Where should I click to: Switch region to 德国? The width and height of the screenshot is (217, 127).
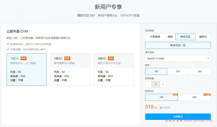point(170,37)
